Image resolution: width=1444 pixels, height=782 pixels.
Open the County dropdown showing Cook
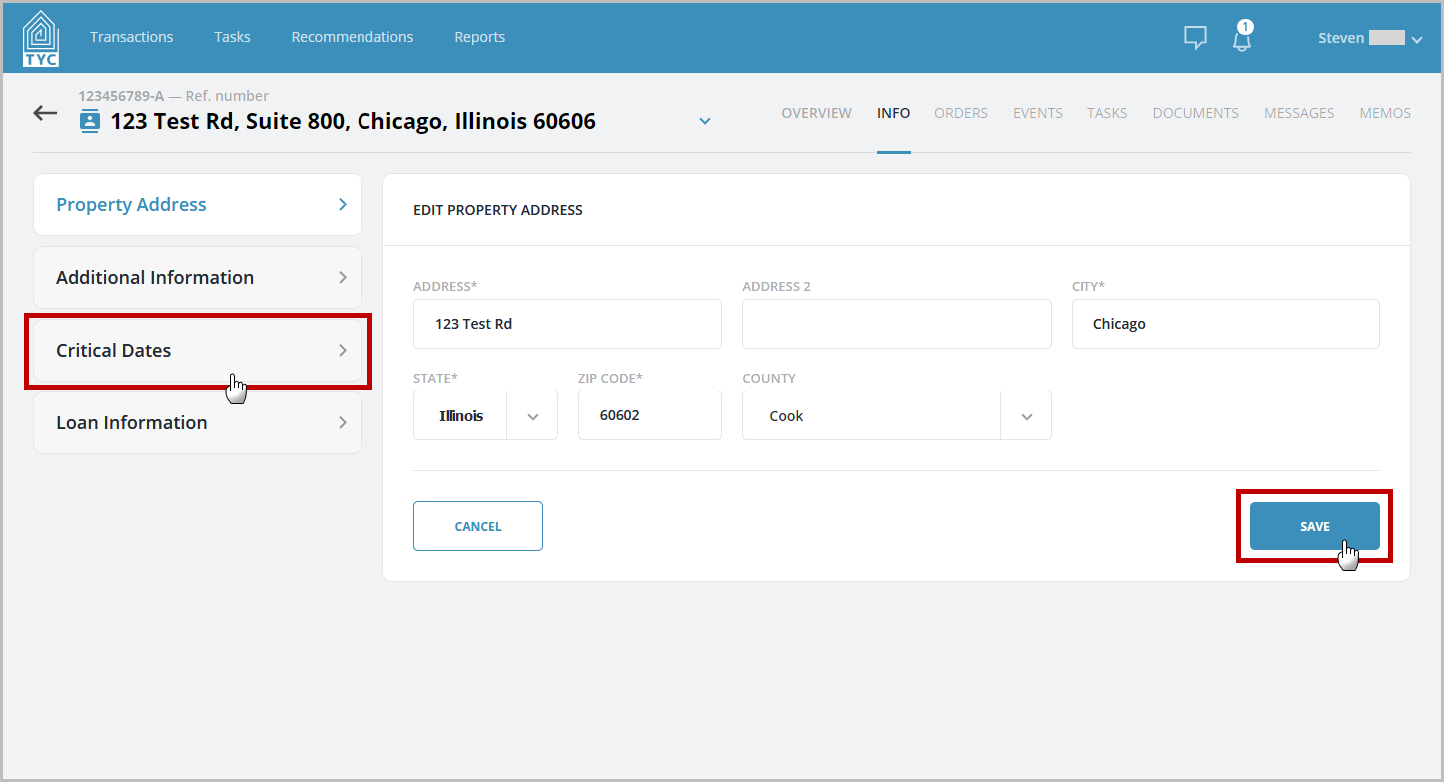point(1025,415)
